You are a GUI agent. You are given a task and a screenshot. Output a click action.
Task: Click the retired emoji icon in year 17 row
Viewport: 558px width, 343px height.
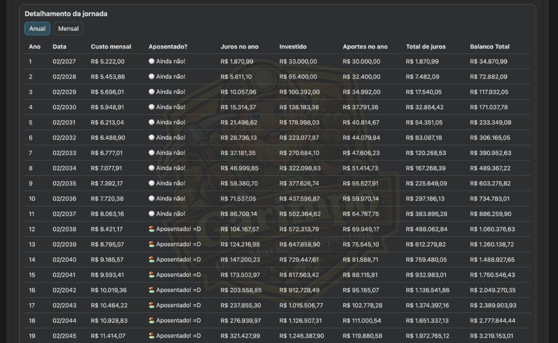coord(151,305)
